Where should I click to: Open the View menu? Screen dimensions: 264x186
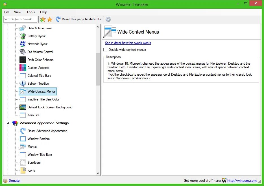[18, 12]
